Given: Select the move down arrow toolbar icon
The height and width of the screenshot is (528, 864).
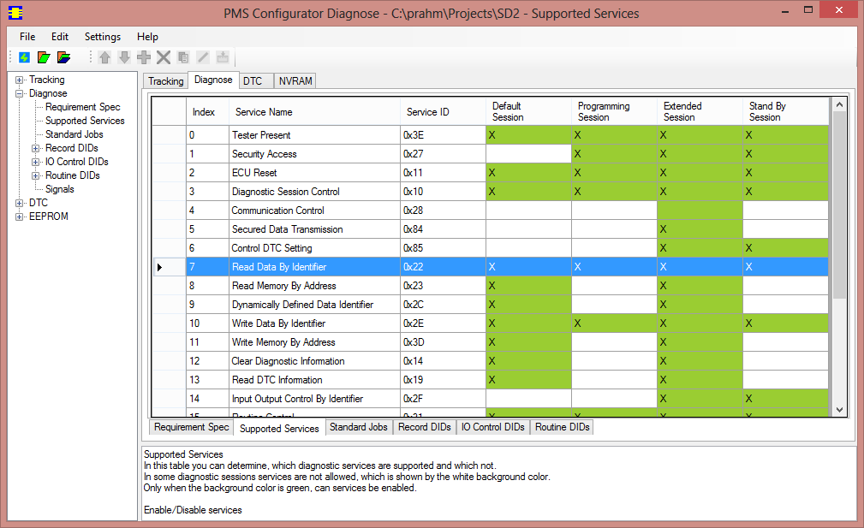Looking at the screenshot, I should coord(123,57).
